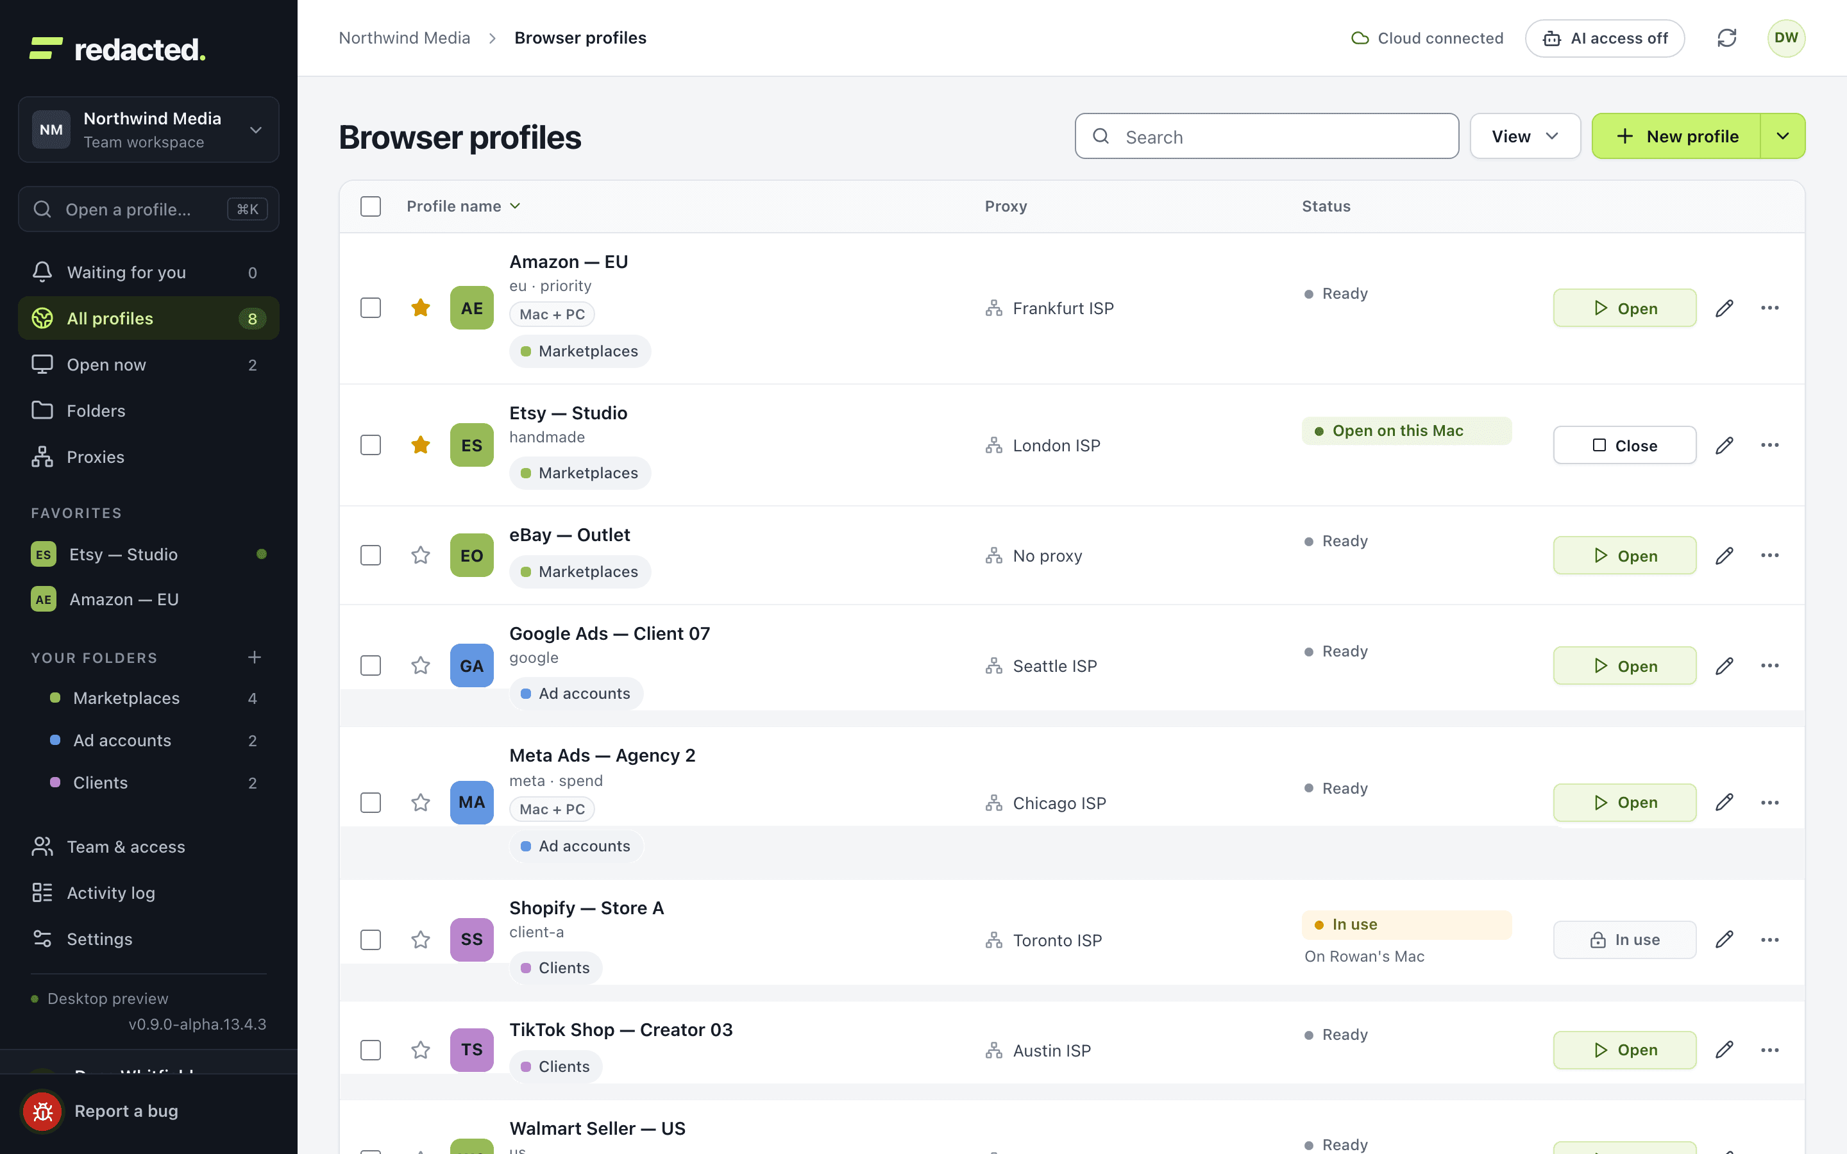Open more actions for Shopify — Store A

(x=1770, y=939)
